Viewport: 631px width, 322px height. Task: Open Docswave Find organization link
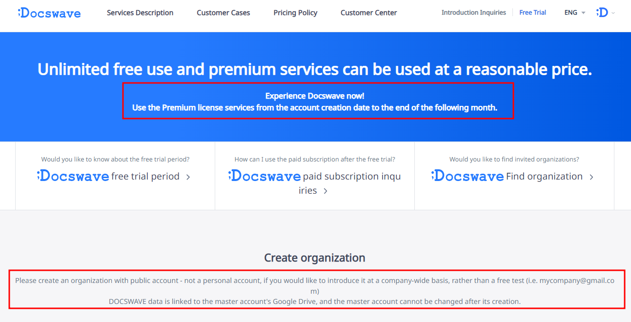point(513,176)
